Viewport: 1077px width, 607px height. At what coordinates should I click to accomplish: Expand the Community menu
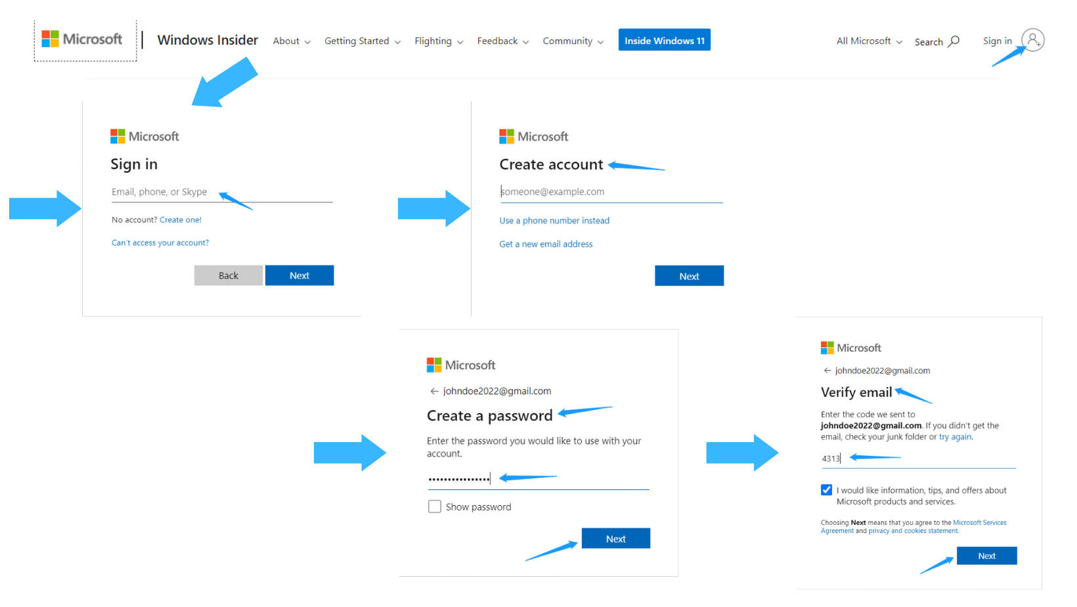573,41
